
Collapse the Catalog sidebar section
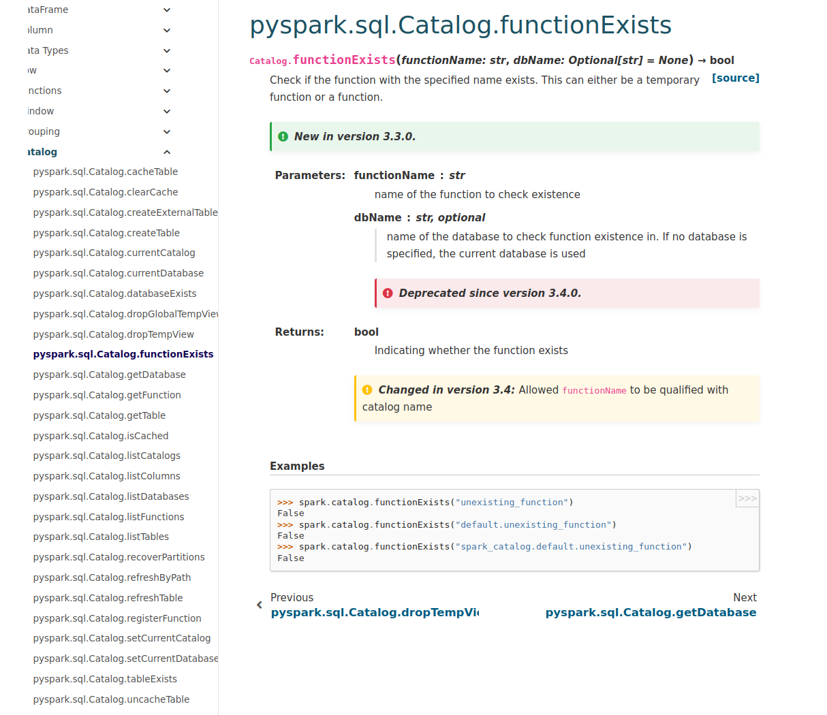coord(167,152)
